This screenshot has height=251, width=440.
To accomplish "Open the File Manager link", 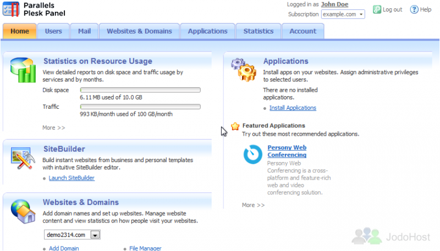I will 145,248.
